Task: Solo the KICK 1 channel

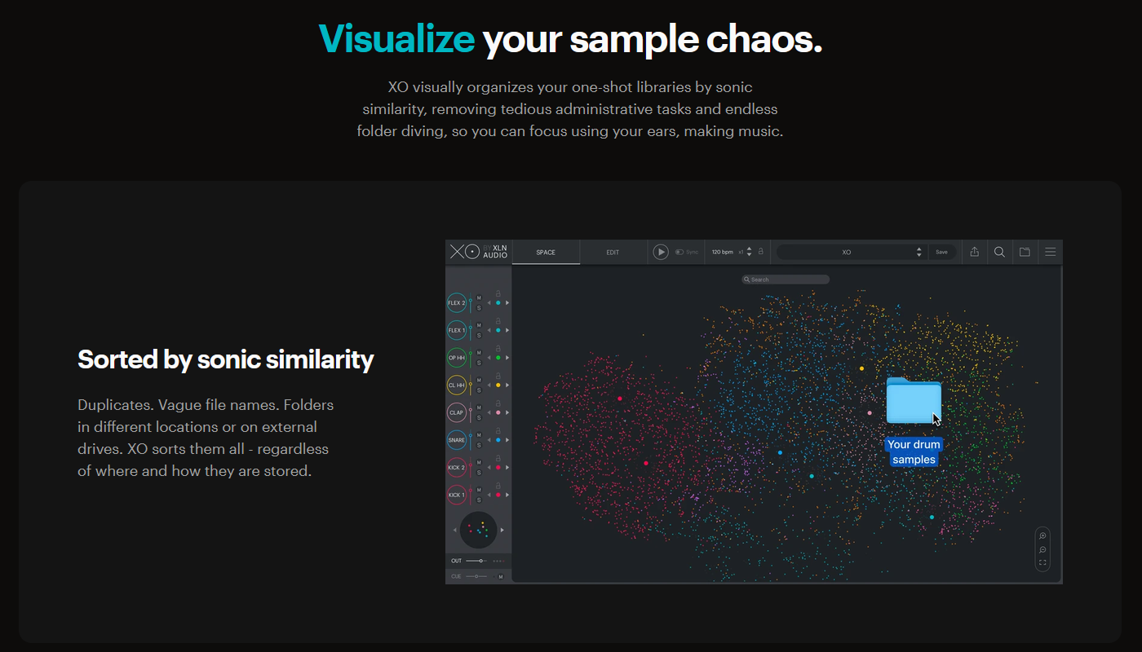Action: tap(479, 500)
